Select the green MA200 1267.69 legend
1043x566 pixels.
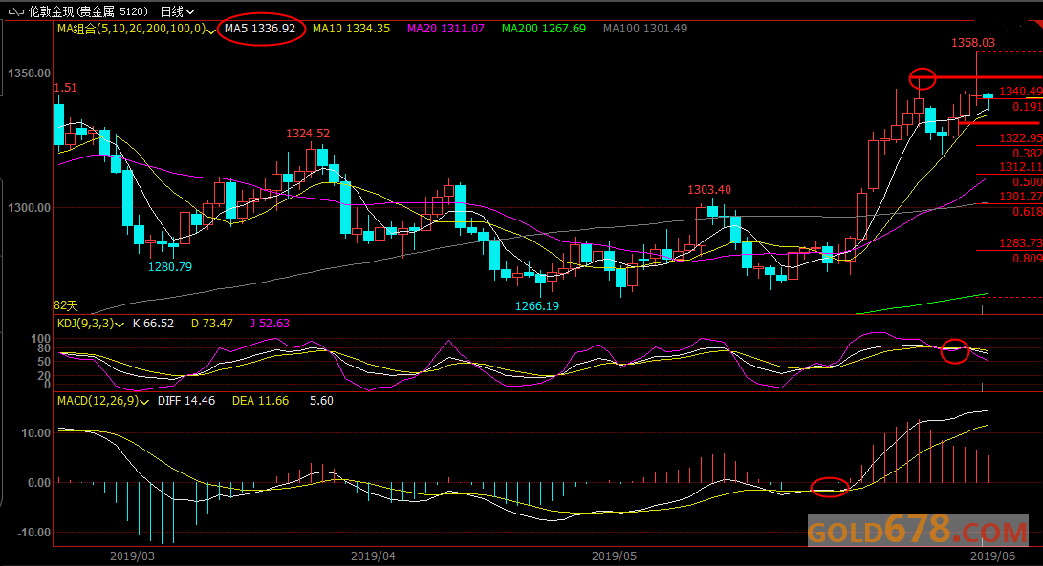(543, 29)
